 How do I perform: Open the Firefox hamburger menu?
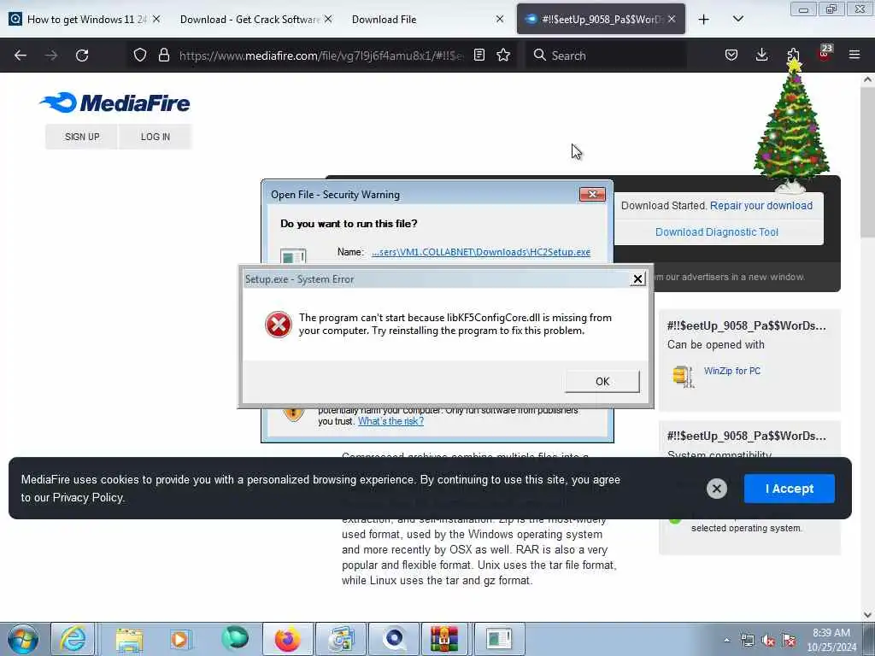[x=854, y=55]
